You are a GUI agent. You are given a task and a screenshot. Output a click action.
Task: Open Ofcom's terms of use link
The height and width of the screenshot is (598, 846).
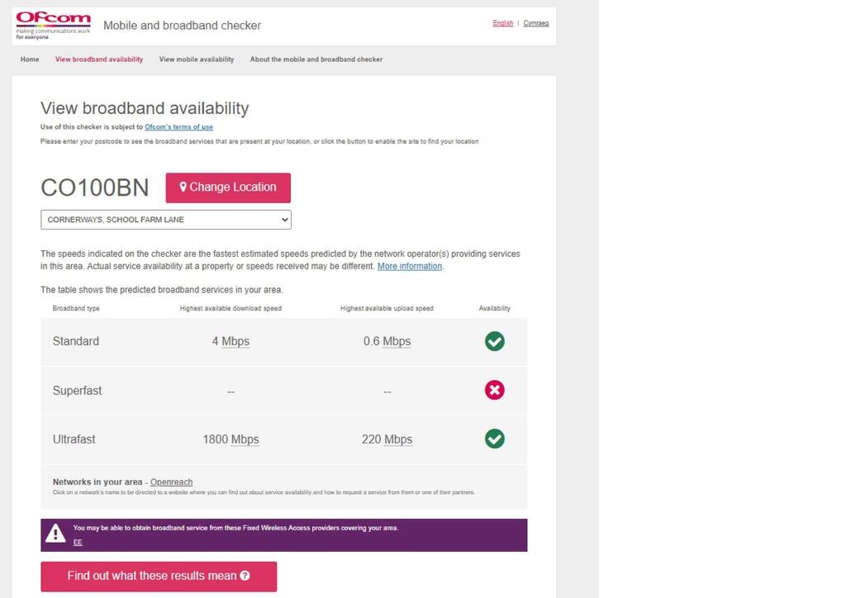coord(178,127)
